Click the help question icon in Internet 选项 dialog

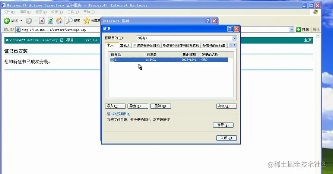208,21
